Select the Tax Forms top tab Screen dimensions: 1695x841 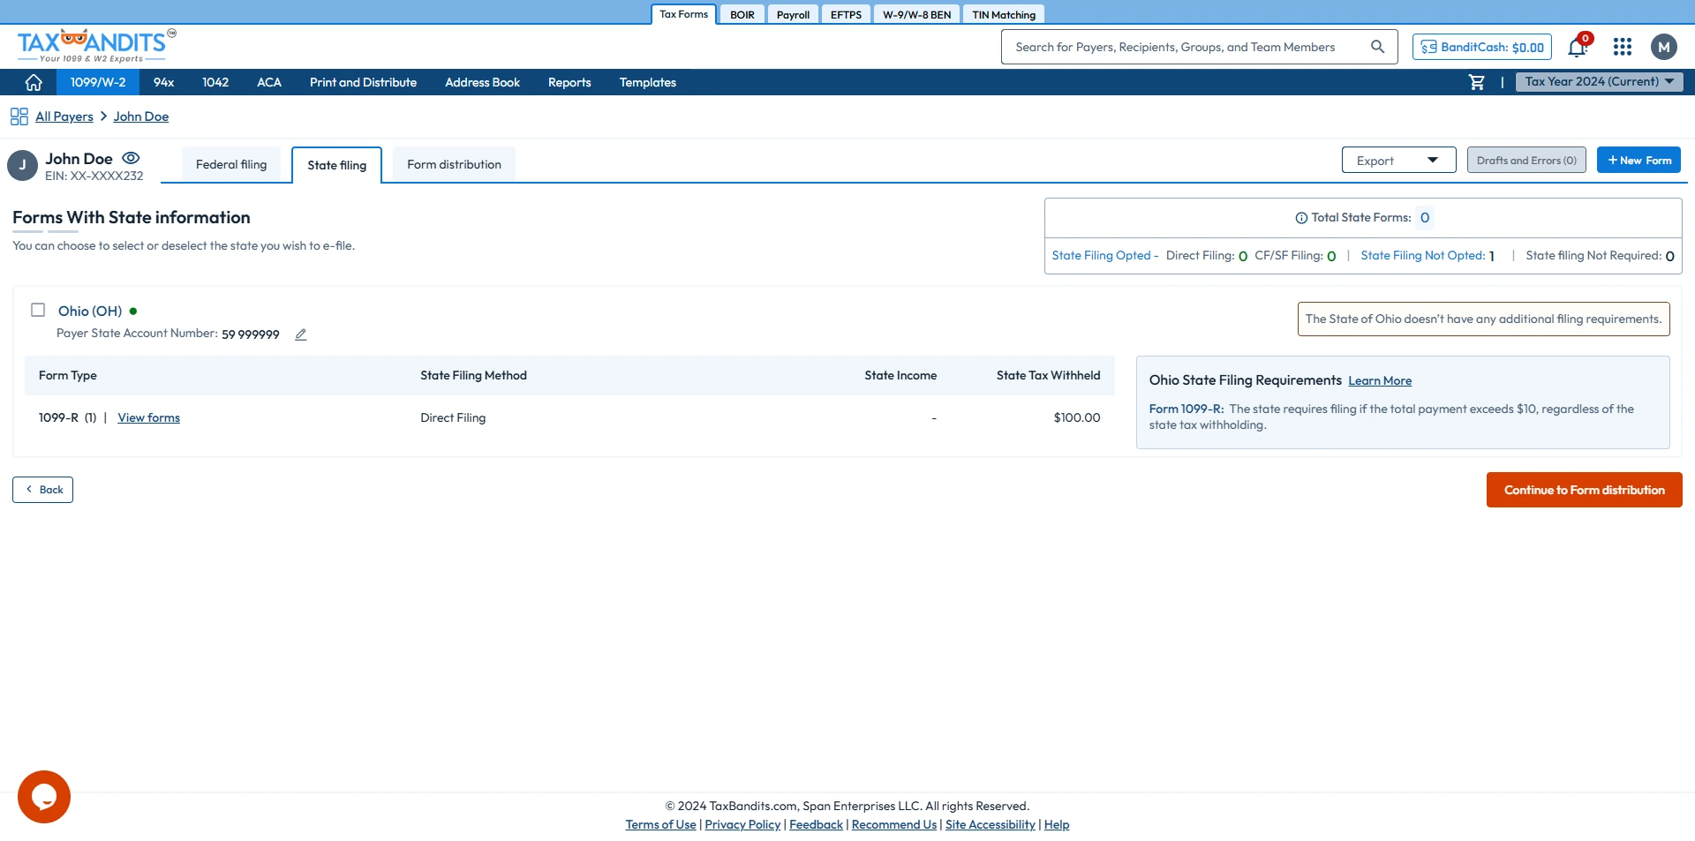(x=683, y=14)
